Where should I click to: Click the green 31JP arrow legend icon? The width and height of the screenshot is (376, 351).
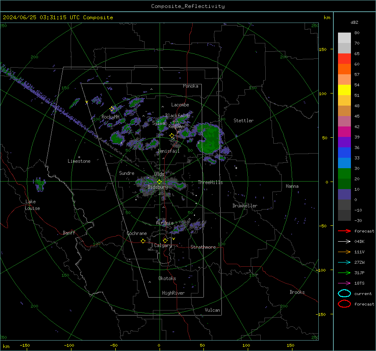344,273
